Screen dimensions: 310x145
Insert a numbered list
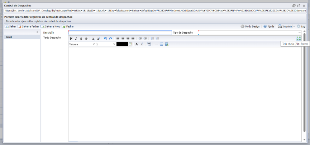(x=157, y=39)
